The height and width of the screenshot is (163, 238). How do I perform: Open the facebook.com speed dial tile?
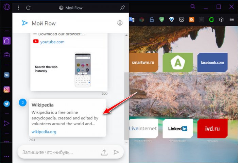pos(212,63)
